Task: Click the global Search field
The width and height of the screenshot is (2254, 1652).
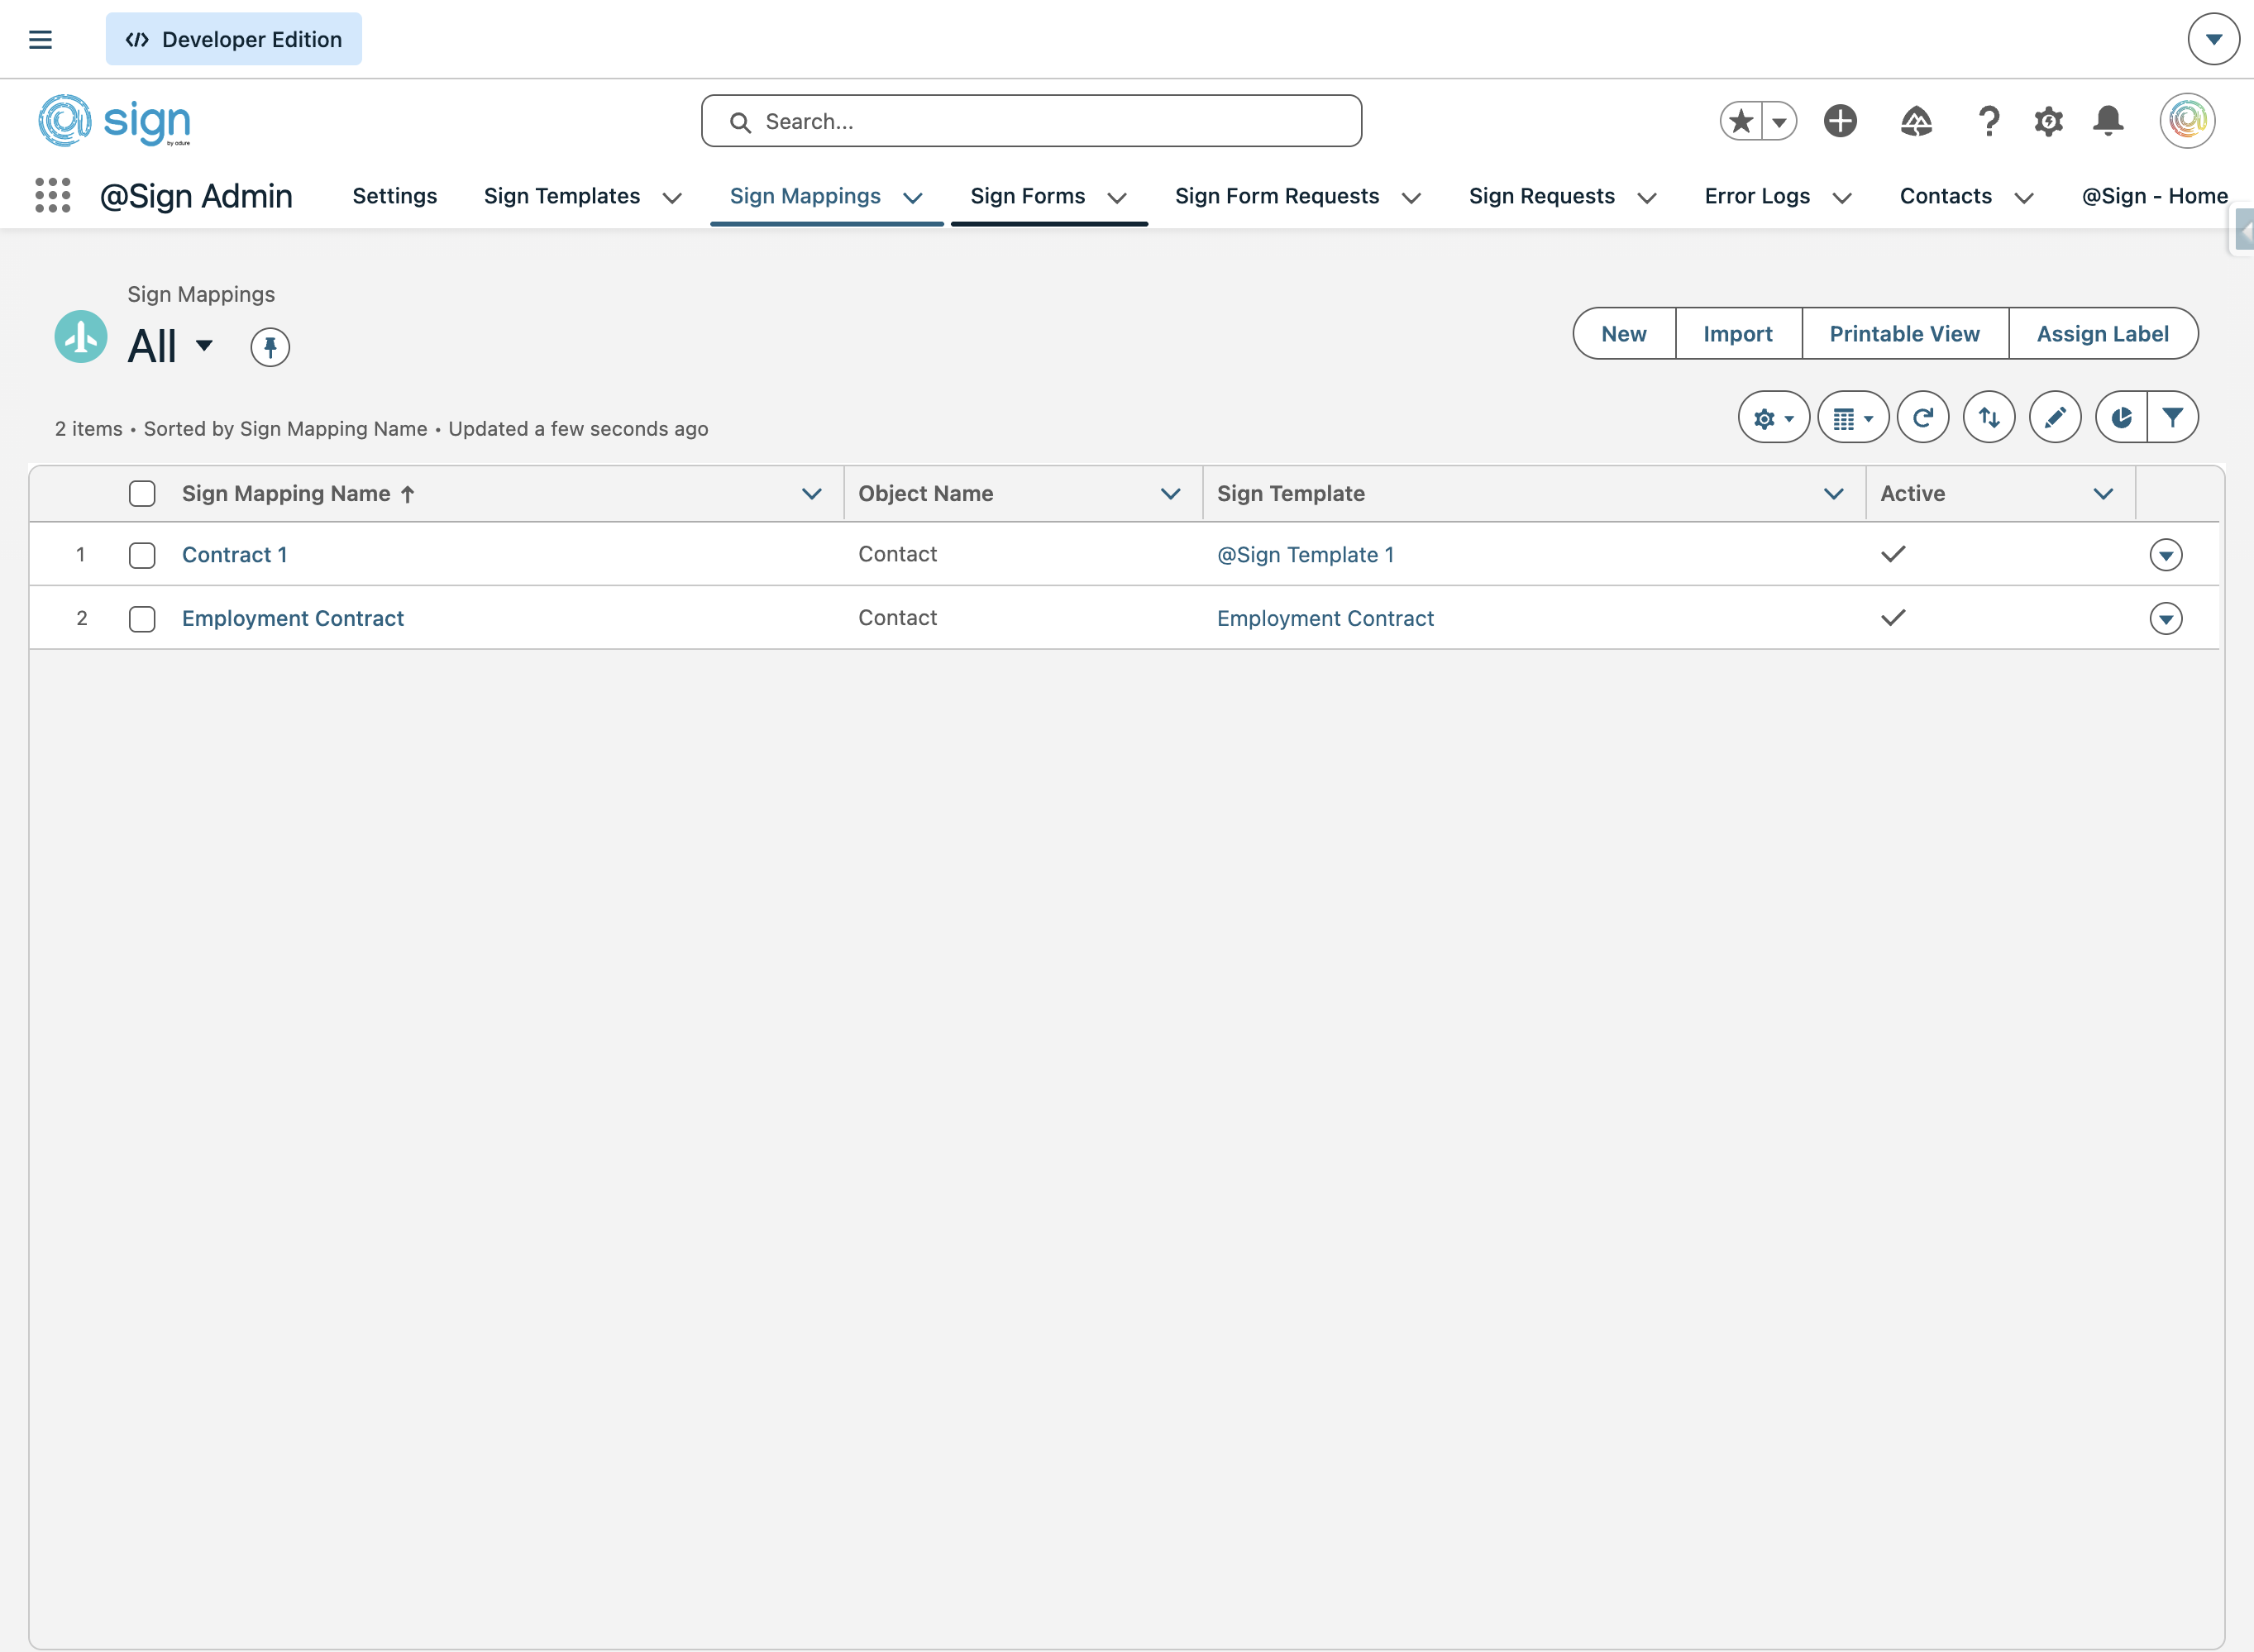Action: 1030,121
